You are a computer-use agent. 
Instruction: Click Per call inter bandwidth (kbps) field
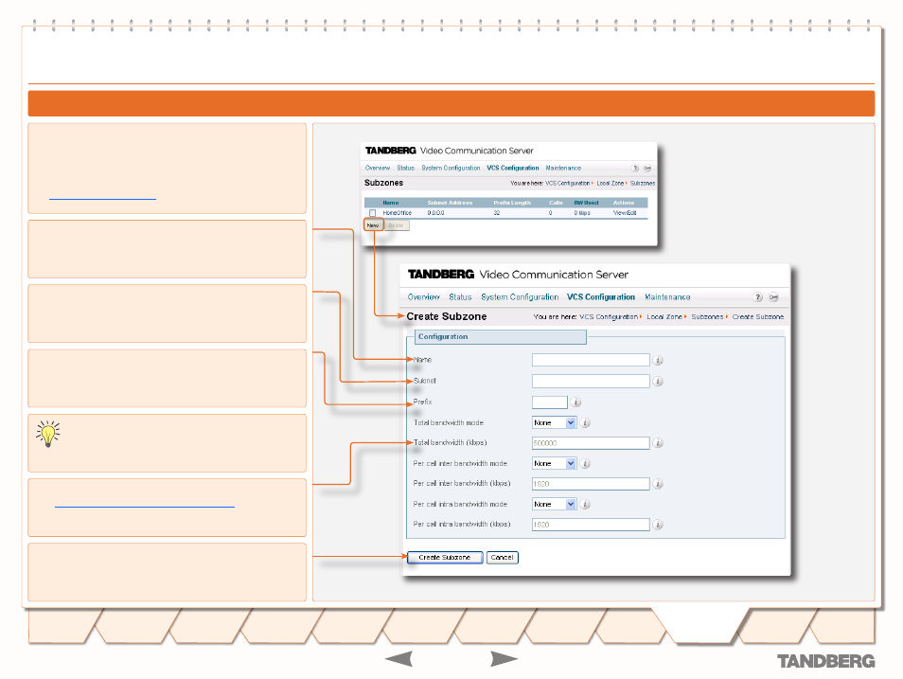click(591, 484)
